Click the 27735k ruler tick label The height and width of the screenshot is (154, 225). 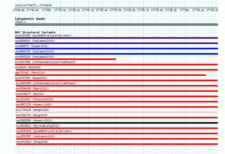tap(47, 10)
